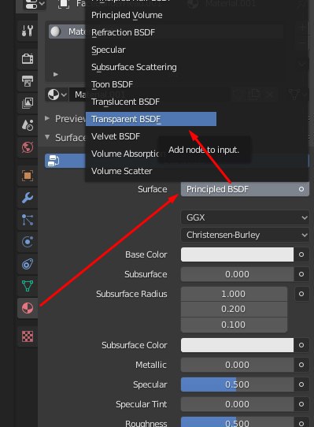Open the Modifiers properties tab

[28, 198]
